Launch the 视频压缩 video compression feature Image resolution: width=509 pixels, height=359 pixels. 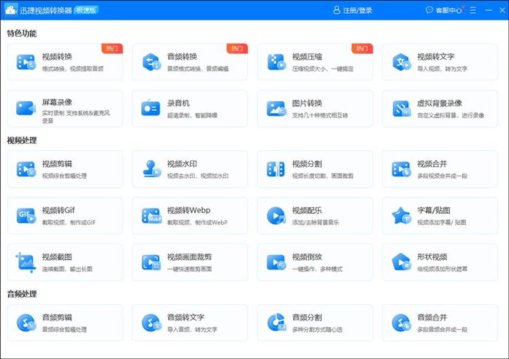(x=314, y=62)
